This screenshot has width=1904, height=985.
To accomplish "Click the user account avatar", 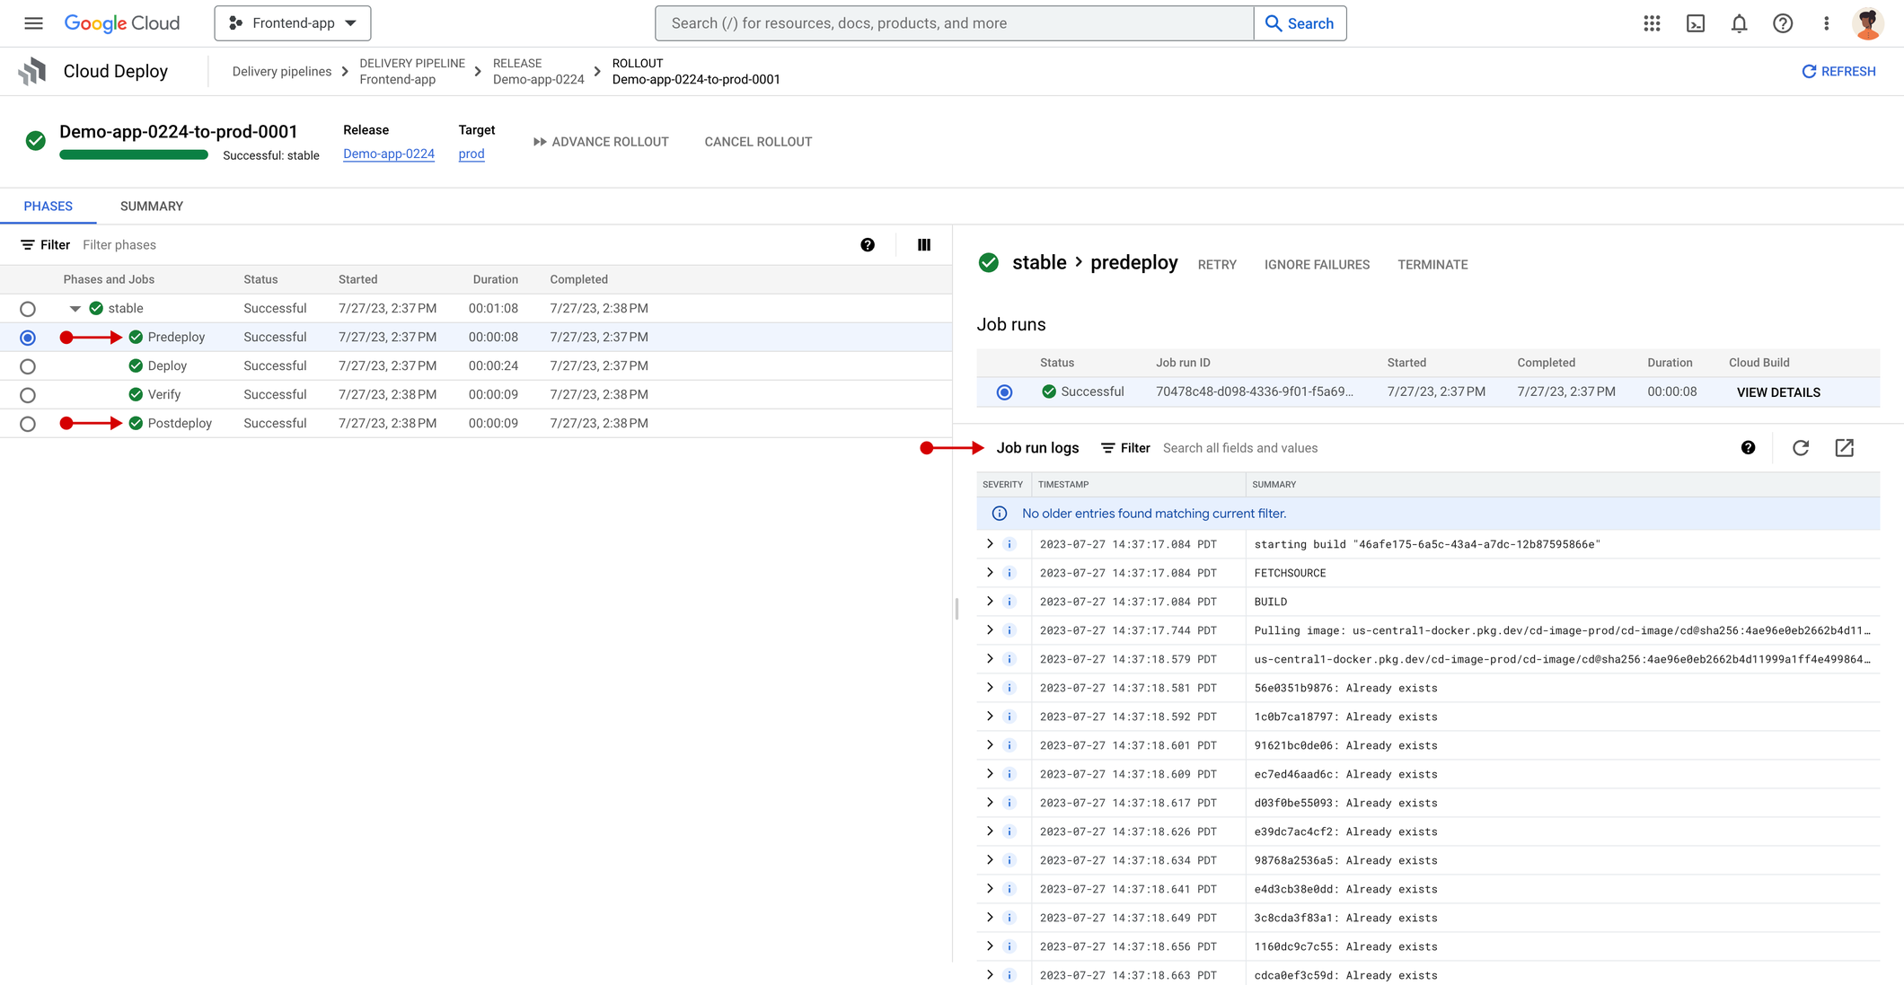I will [1868, 23].
